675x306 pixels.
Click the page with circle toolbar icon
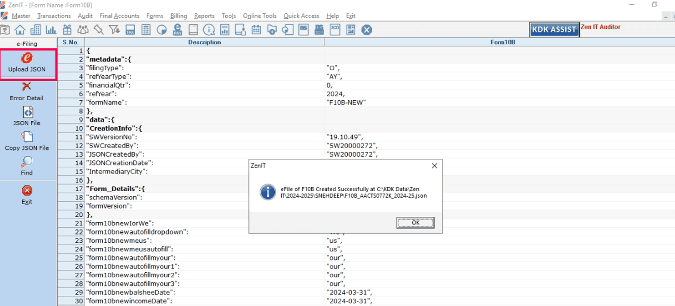288,30
